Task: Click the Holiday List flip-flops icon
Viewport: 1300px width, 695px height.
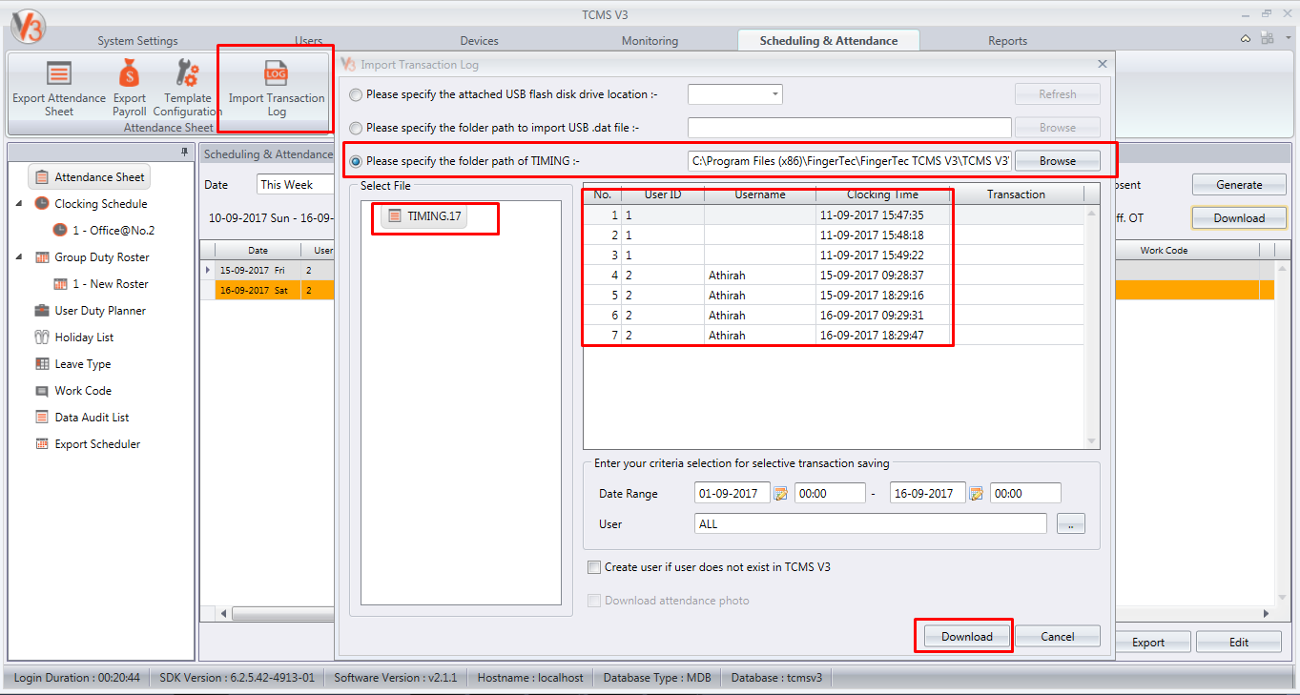Action: point(42,337)
